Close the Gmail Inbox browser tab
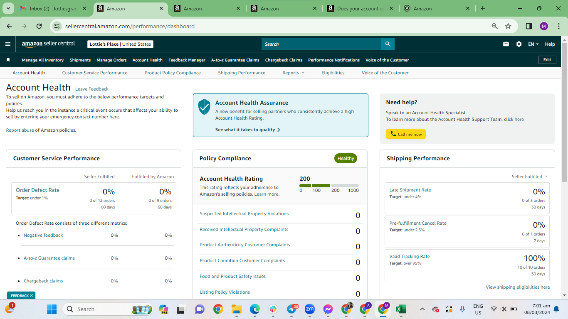 tap(84, 8)
